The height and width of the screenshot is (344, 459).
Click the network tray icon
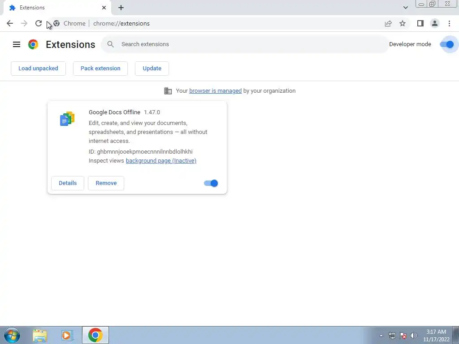pyautogui.click(x=392, y=335)
